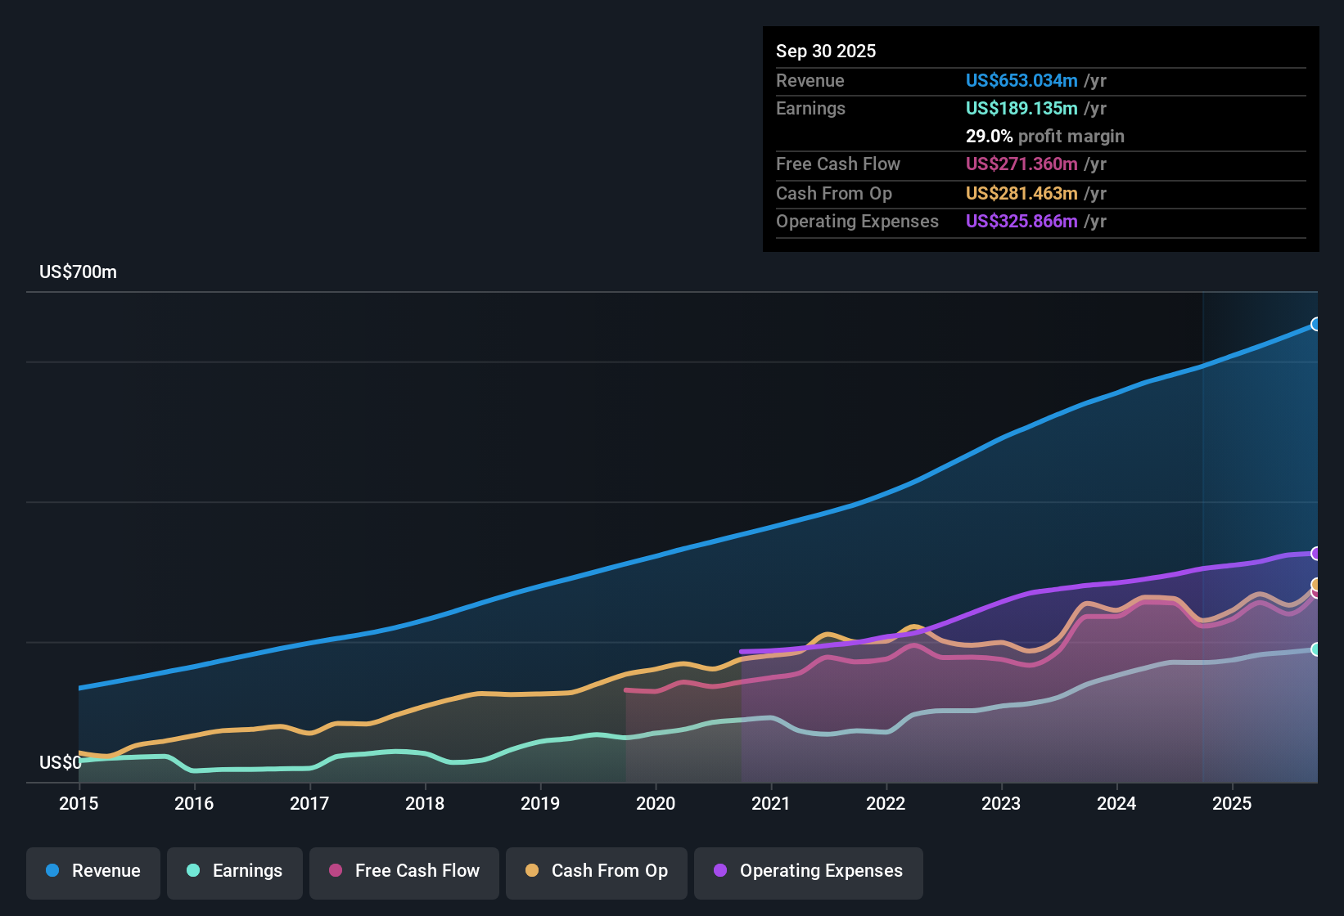Click the teal Earnings dot icon

[x=194, y=871]
